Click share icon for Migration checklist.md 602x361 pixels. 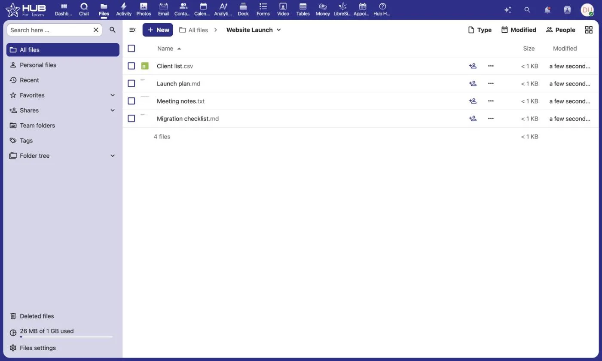[473, 119]
